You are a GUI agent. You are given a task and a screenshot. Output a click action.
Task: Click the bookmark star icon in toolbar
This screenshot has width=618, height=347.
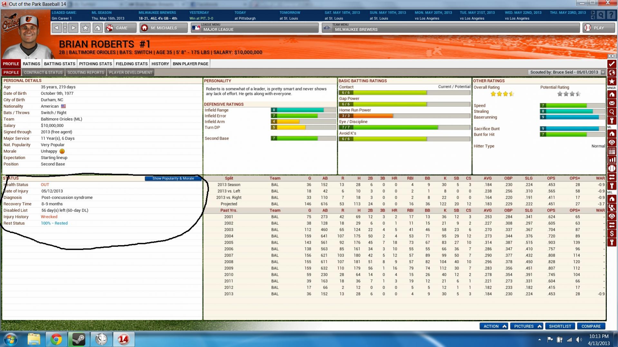point(85,28)
